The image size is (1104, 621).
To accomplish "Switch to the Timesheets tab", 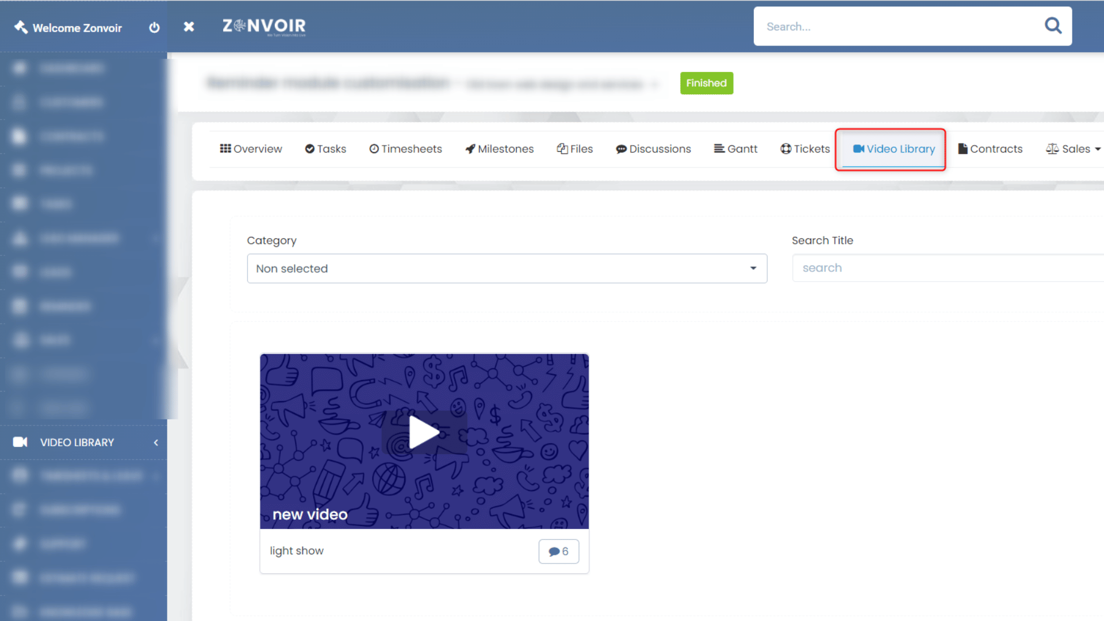I will pos(405,149).
